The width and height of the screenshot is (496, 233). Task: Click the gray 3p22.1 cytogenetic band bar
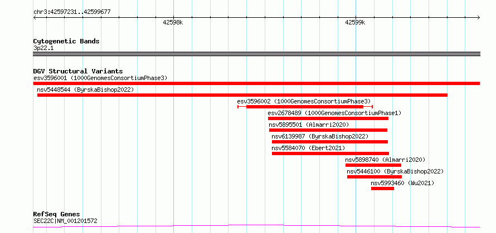[x=256, y=54]
